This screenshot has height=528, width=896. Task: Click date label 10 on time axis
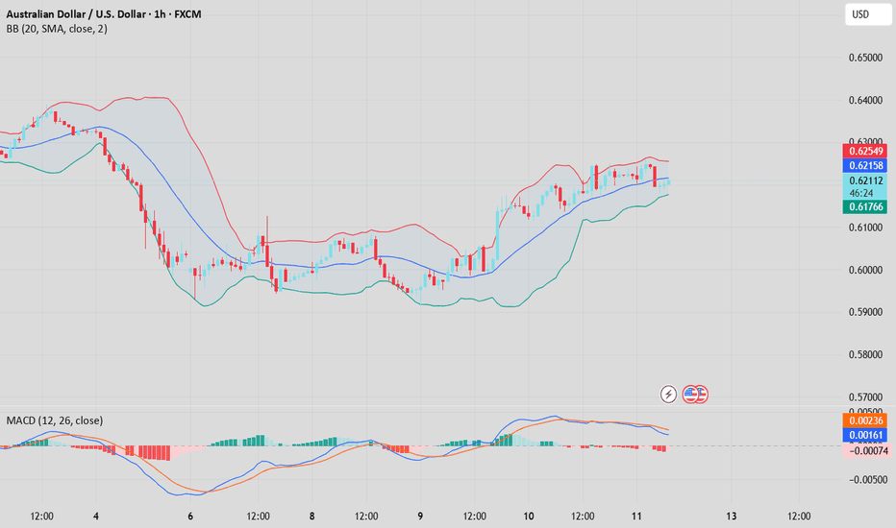pyautogui.click(x=529, y=516)
